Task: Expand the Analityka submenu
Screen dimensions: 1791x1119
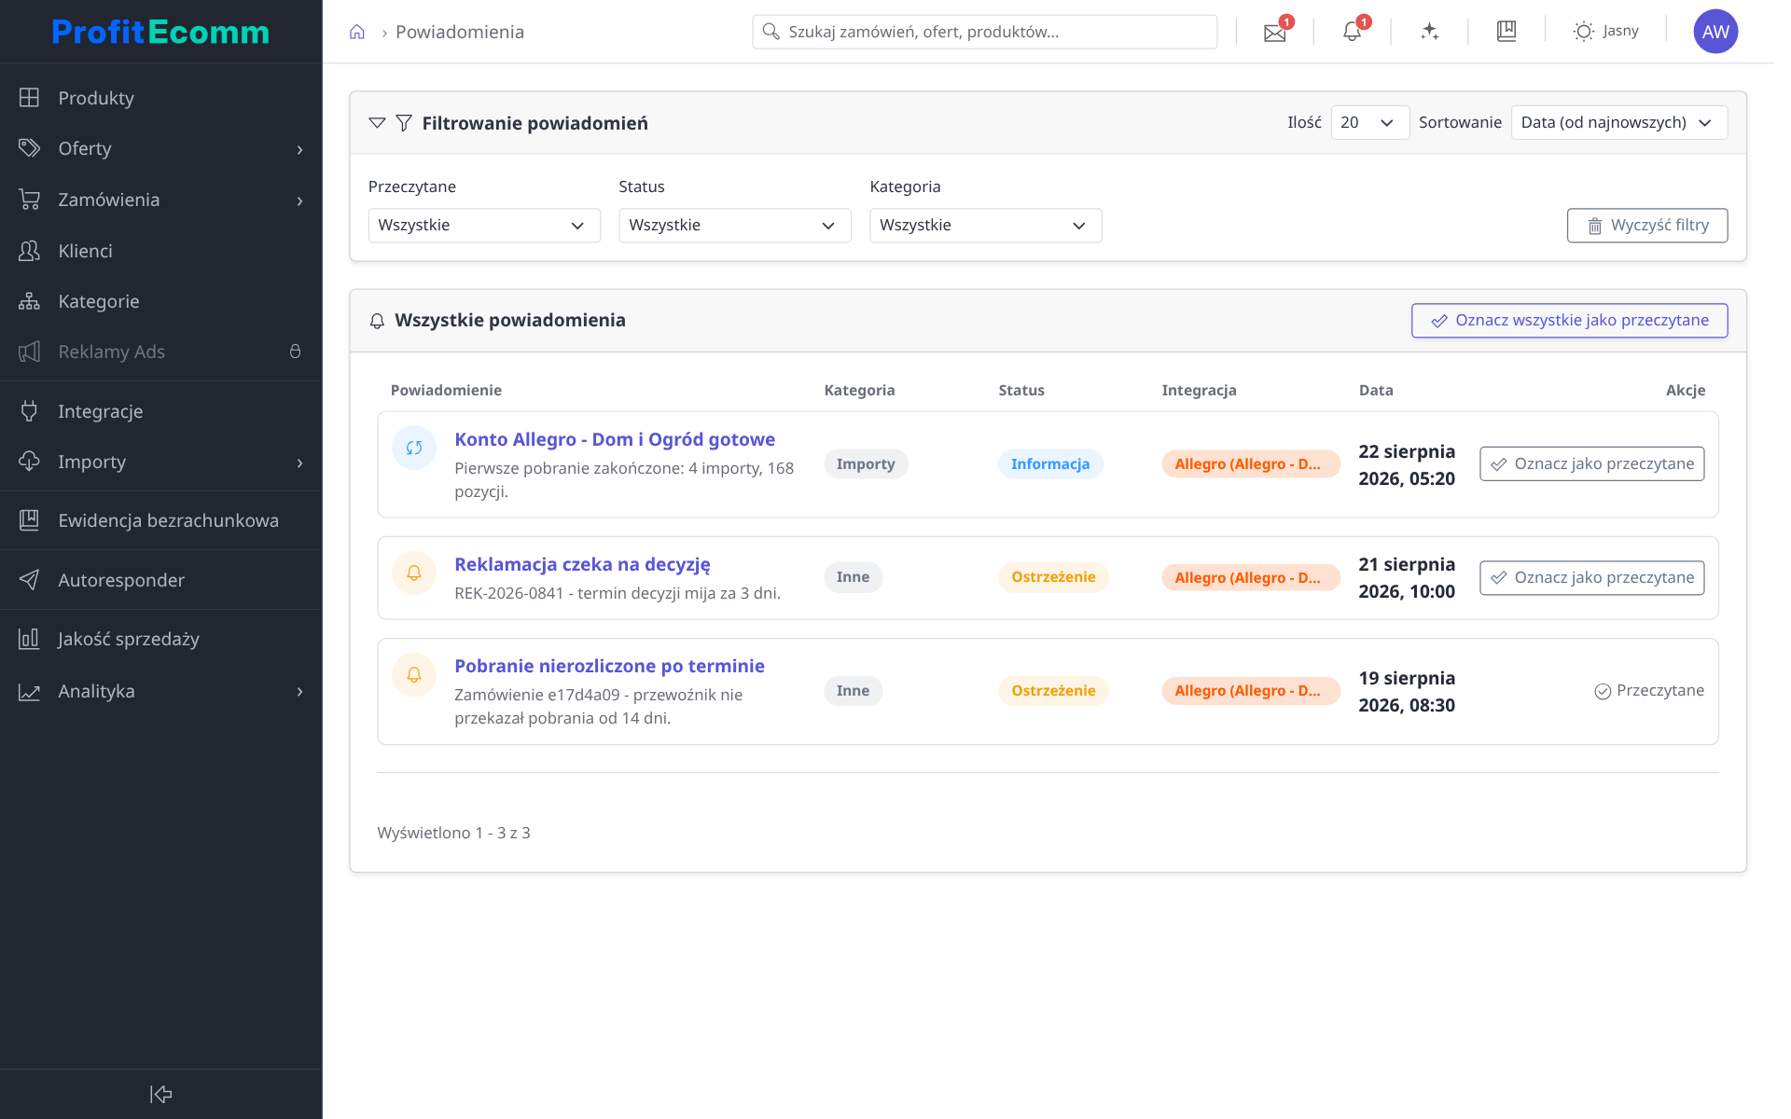Action: [299, 692]
